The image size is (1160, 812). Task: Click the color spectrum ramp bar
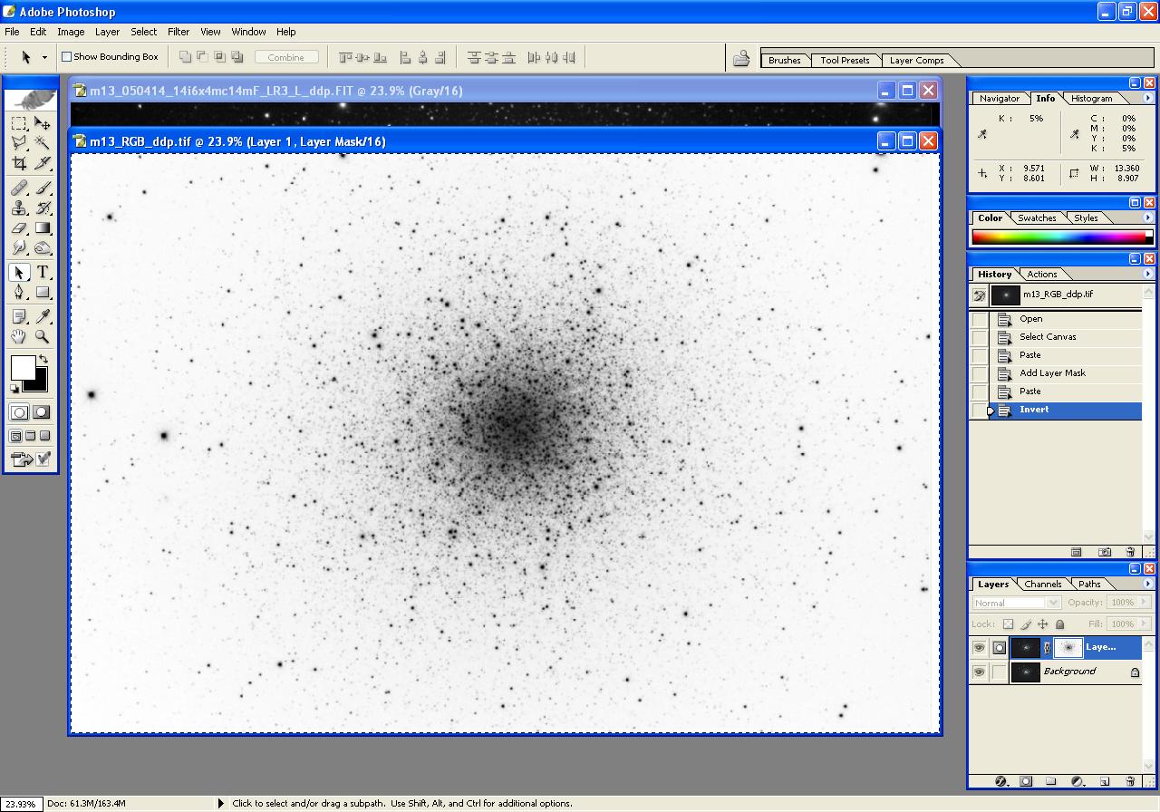tap(1058, 237)
